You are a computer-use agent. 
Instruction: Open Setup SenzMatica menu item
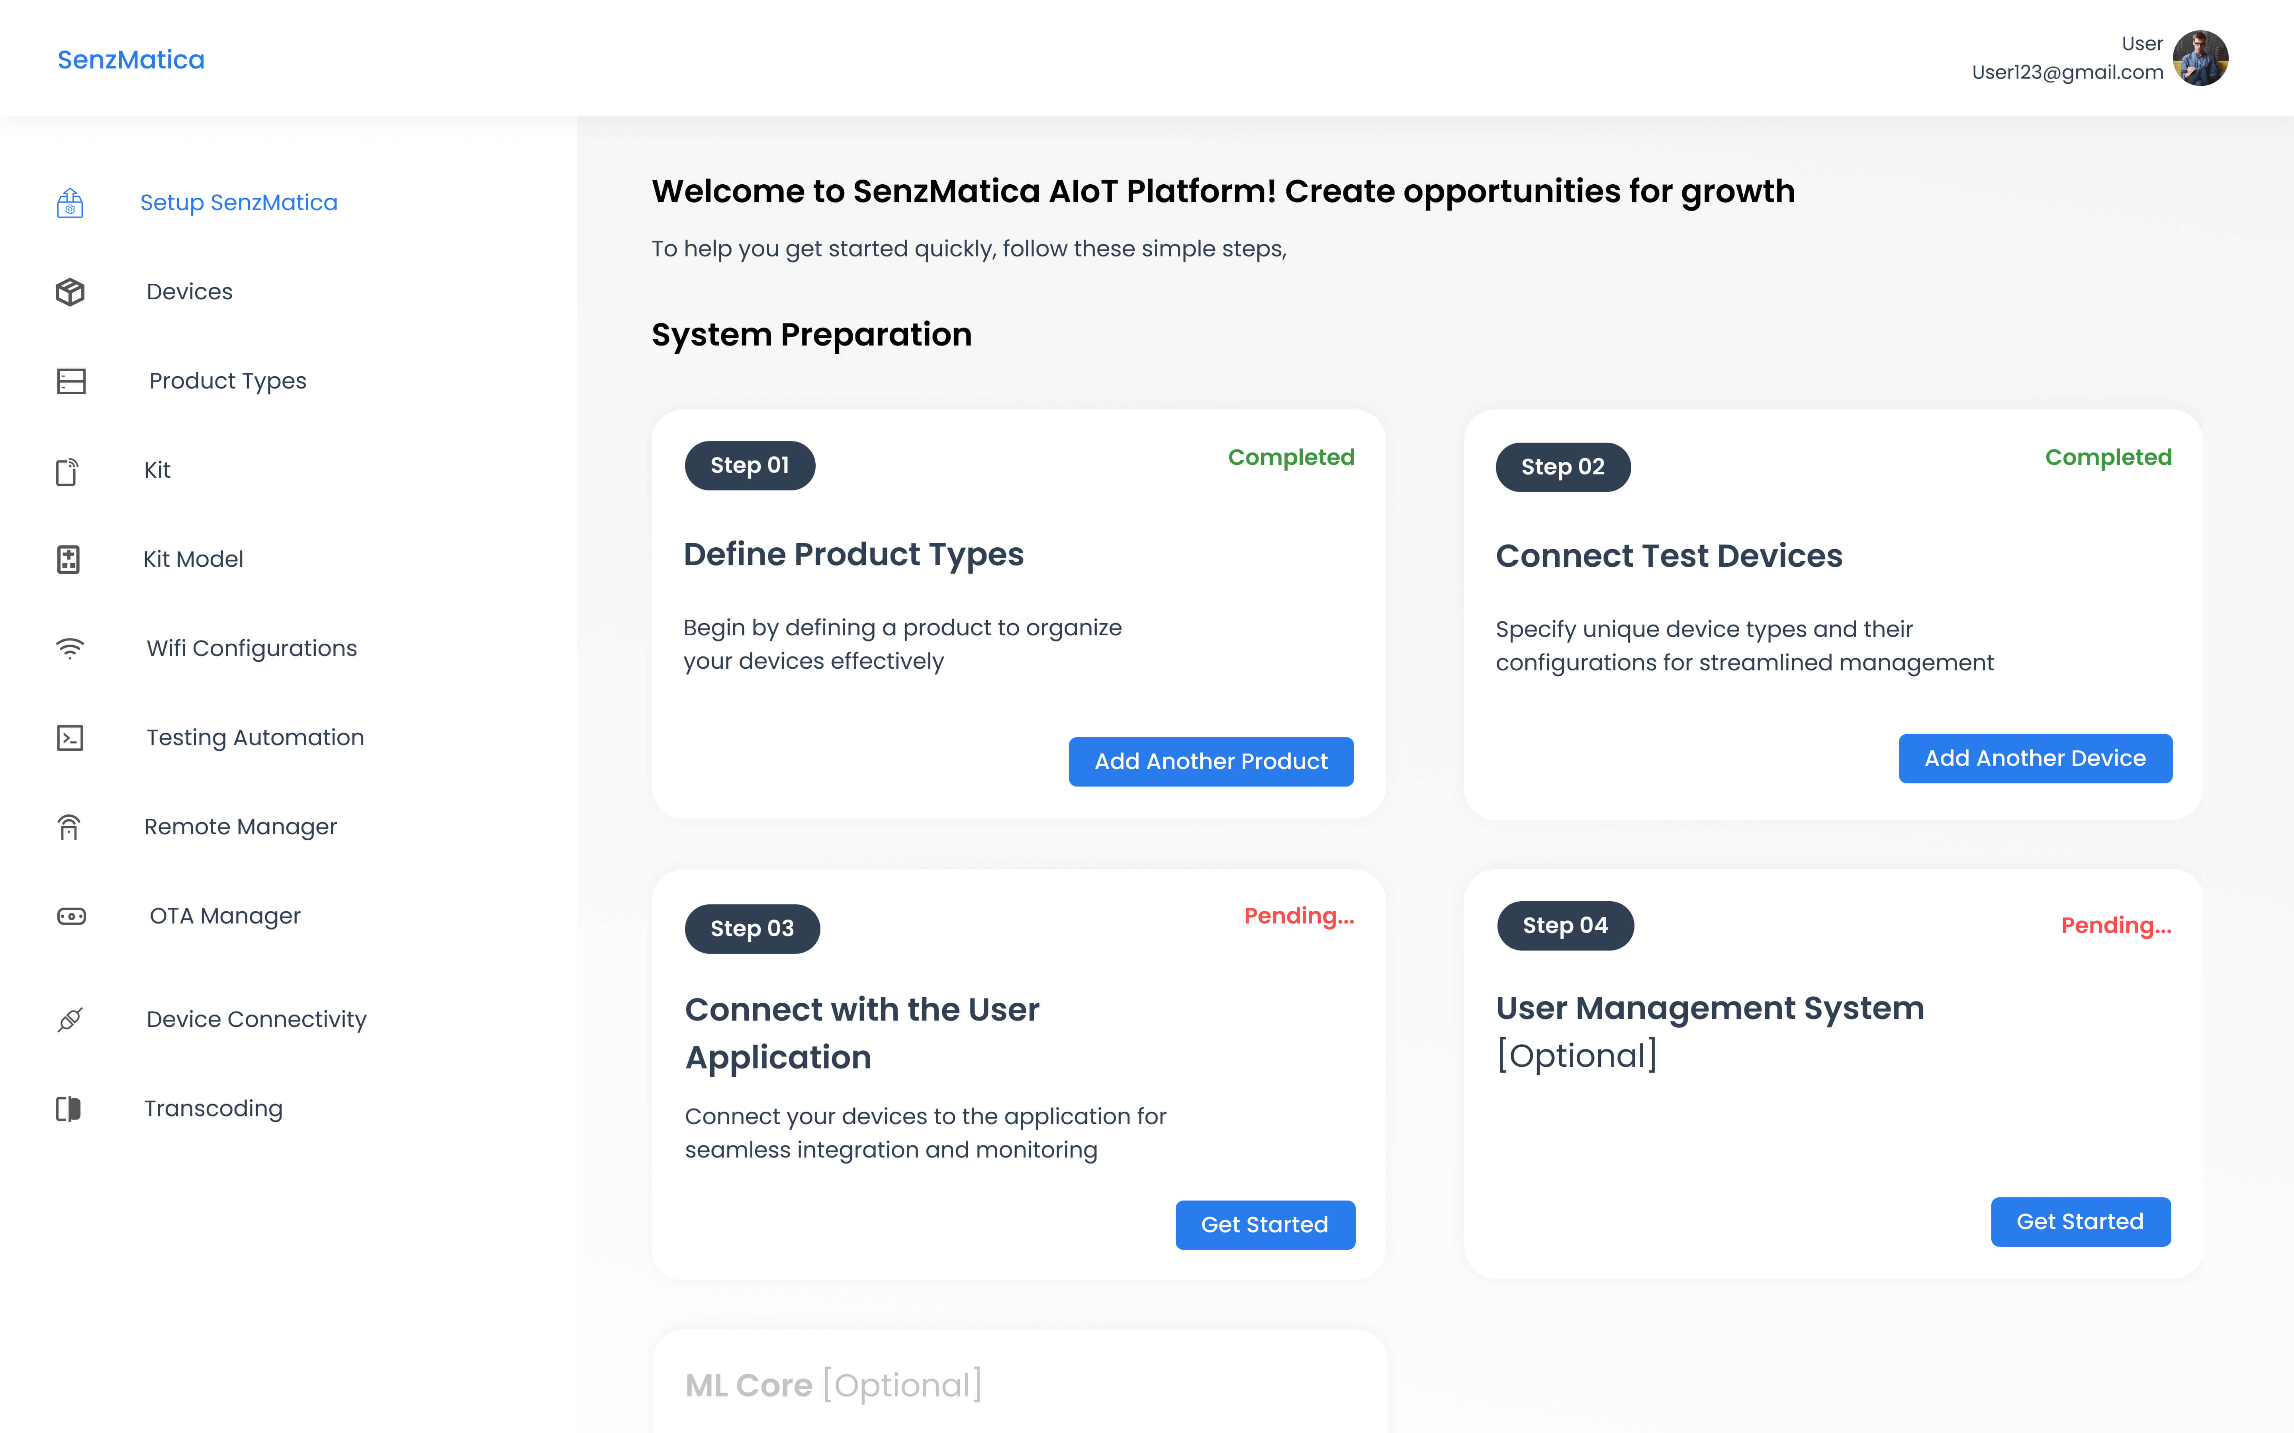239,203
